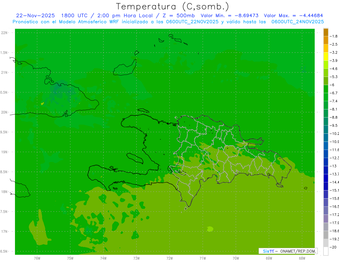Click the "20N" latitude label
The image size is (339, 262).
click(5, 112)
